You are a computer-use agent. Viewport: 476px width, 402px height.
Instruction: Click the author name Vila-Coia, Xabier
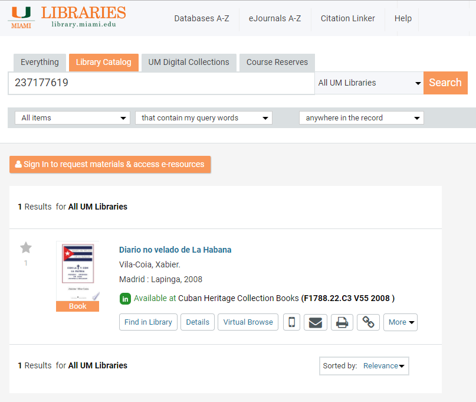pos(150,264)
